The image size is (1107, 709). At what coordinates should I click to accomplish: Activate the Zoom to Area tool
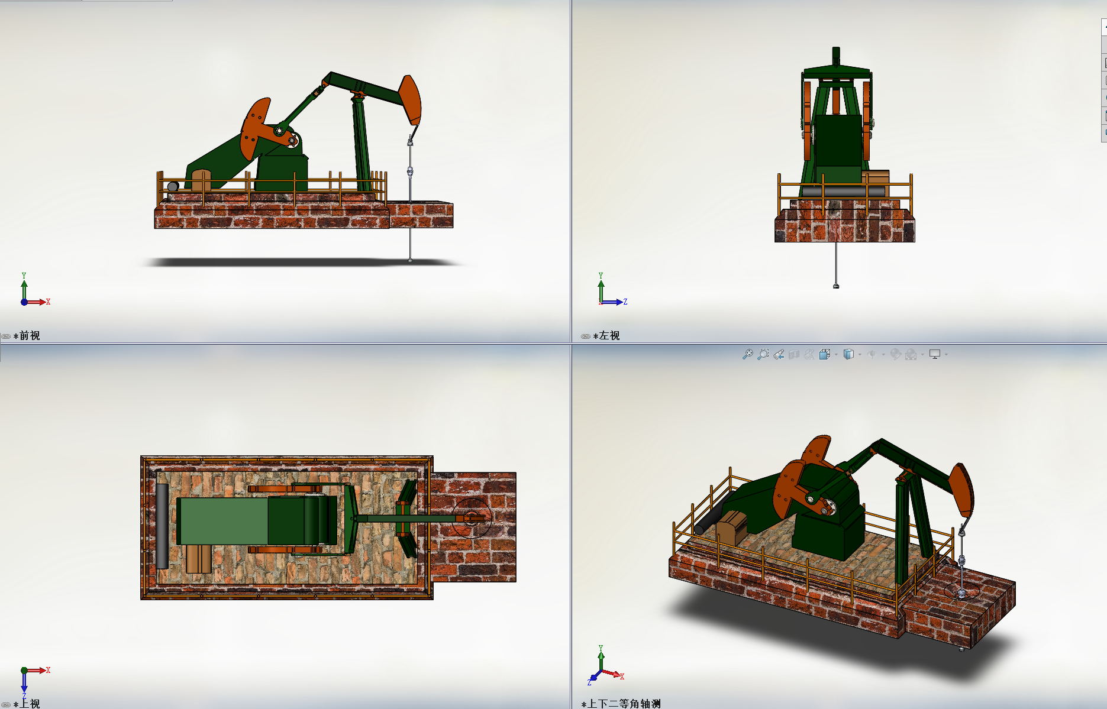click(x=763, y=354)
